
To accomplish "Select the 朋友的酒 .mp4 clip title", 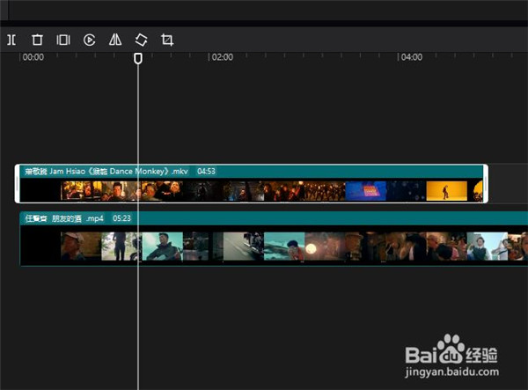I will [77, 217].
